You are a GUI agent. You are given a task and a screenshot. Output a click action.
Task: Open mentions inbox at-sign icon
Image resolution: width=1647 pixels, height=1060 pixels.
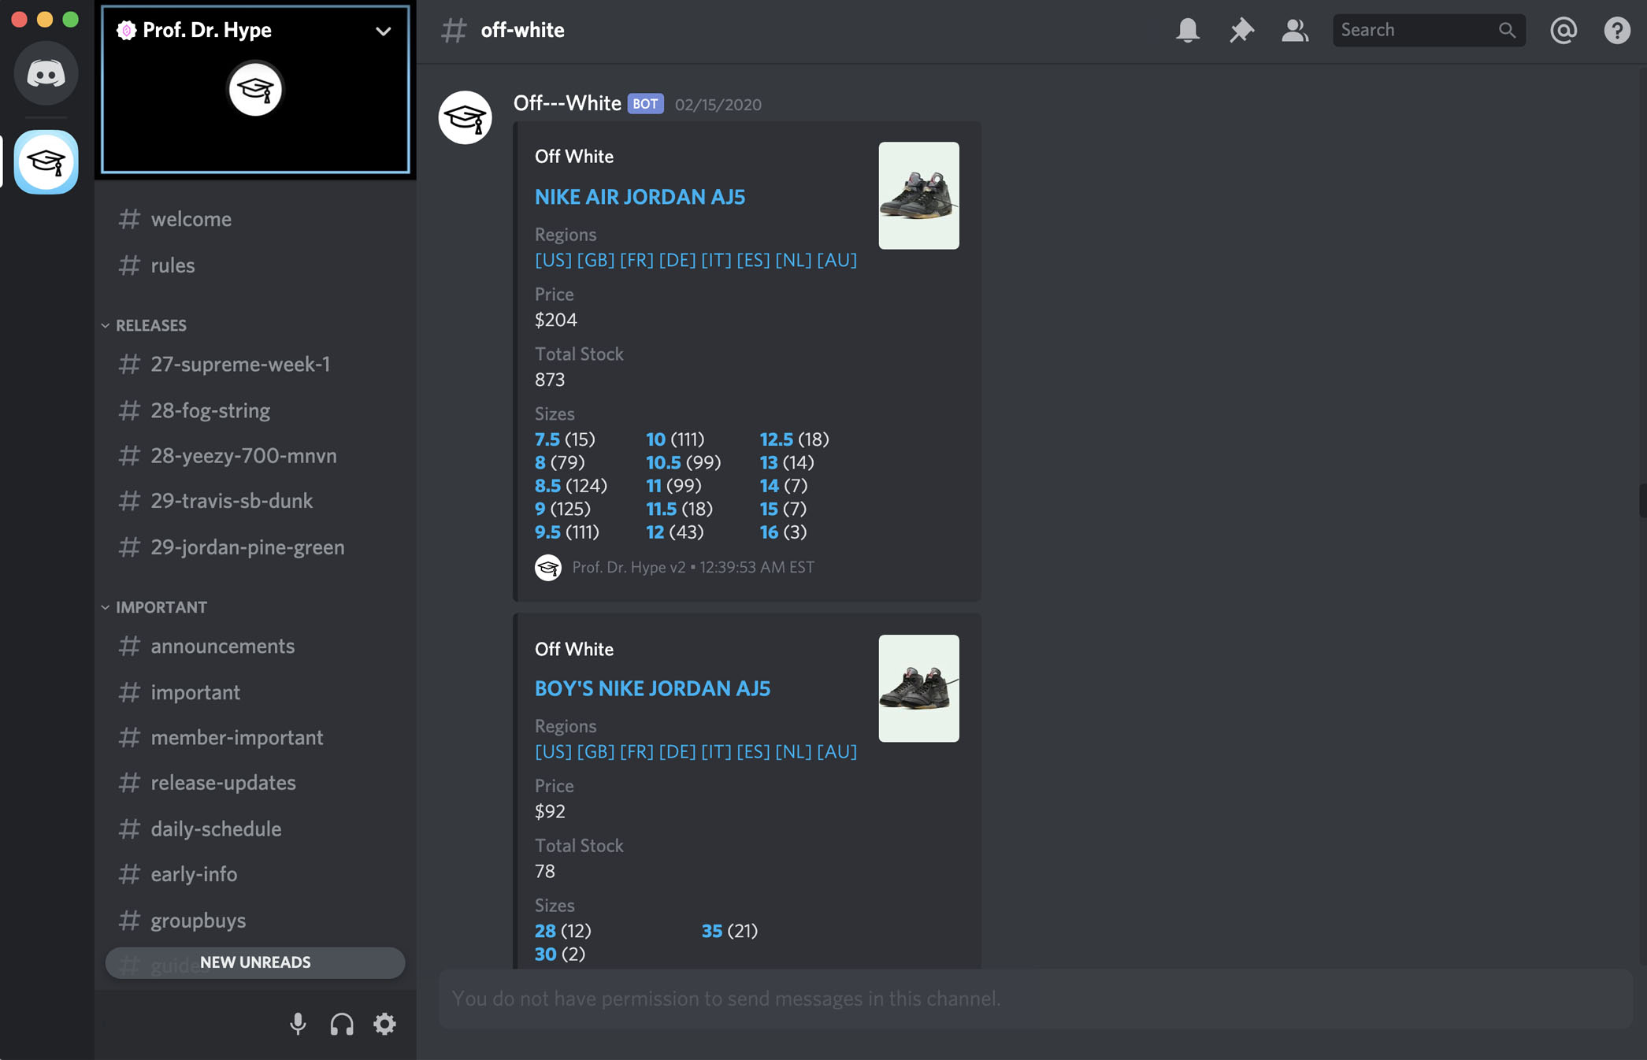pyautogui.click(x=1563, y=30)
